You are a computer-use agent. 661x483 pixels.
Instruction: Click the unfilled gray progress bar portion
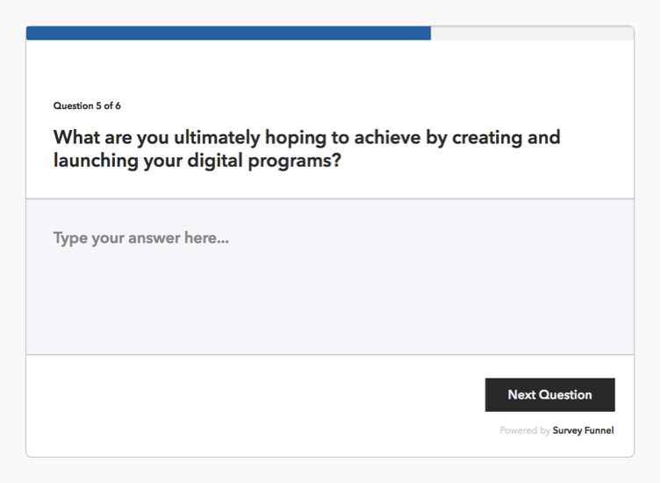(532, 33)
